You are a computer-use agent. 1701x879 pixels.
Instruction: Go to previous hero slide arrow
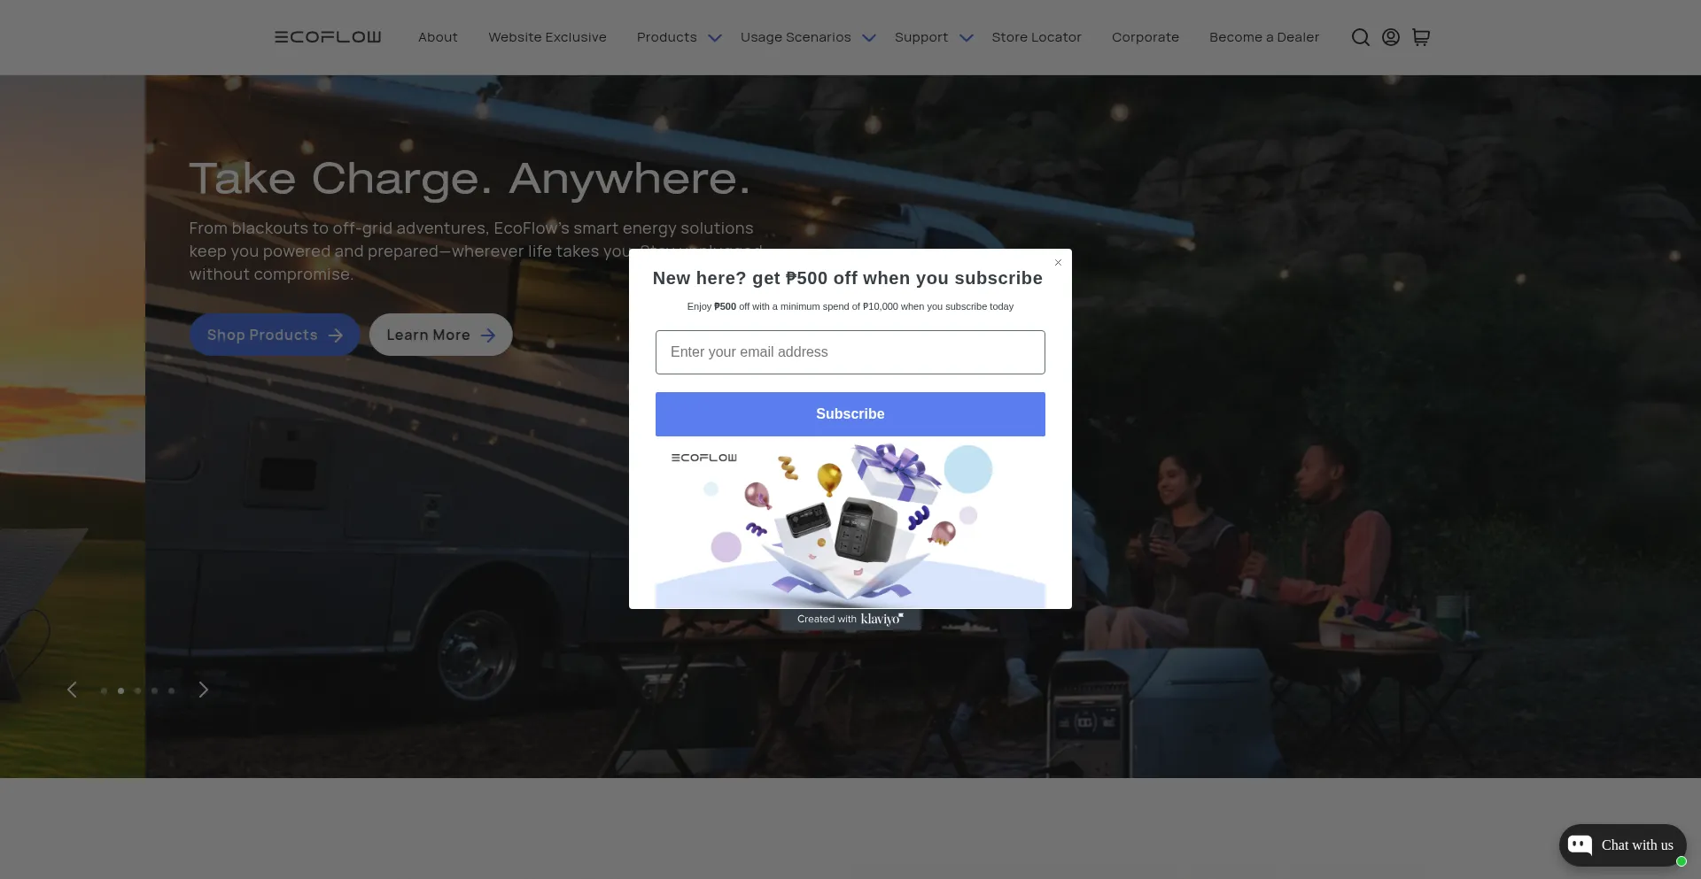[x=72, y=690]
